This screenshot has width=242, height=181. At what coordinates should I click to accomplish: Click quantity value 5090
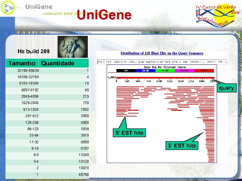(85, 142)
